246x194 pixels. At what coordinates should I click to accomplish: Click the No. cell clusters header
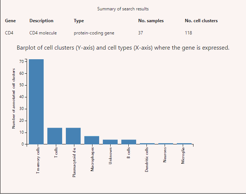pyautogui.click(x=201, y=21)
